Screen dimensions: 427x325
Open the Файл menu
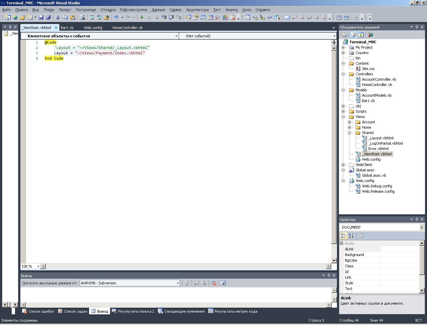tap(6, 10)
